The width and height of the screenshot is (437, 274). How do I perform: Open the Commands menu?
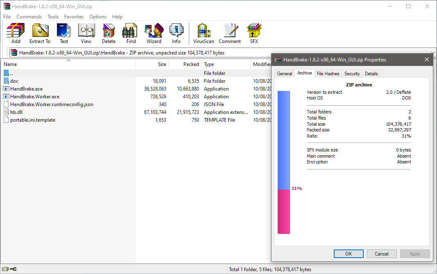(29, 17)
